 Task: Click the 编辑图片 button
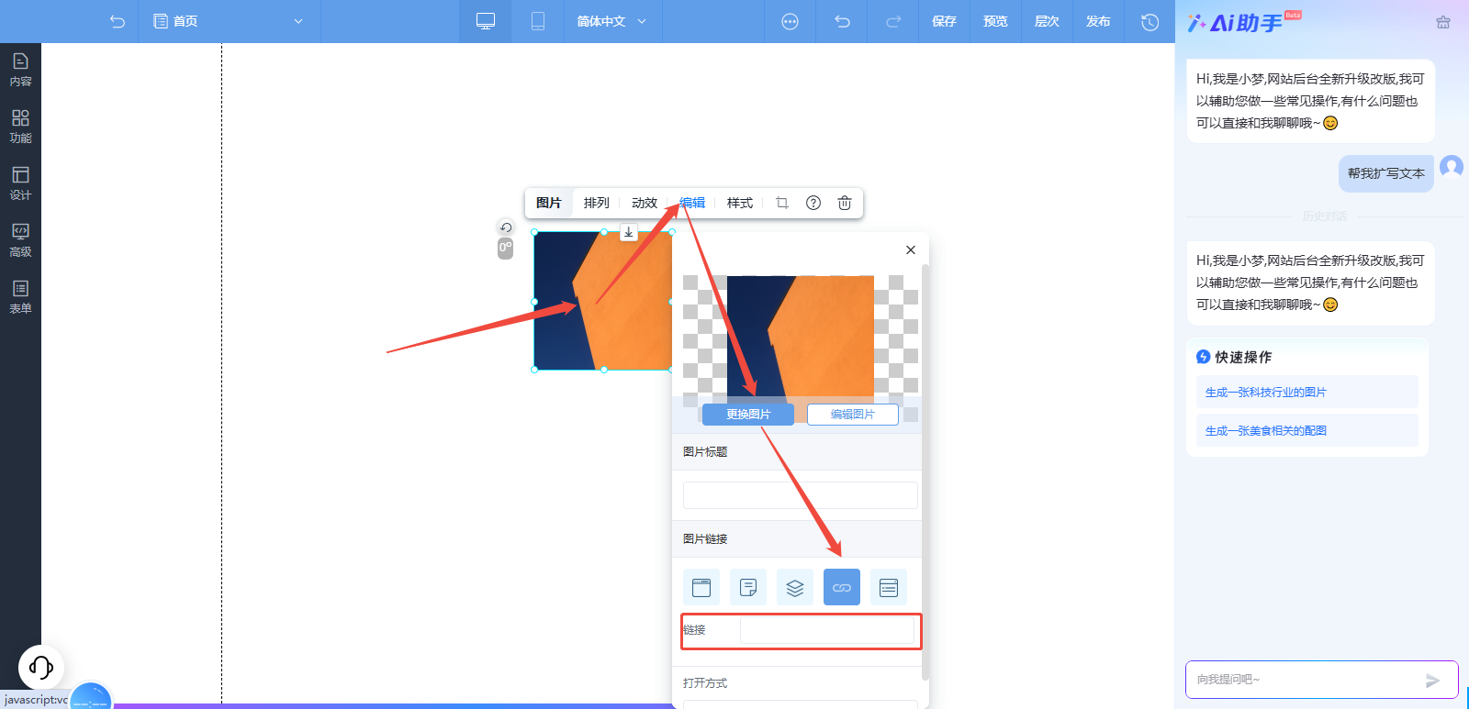(x=853, y=415)
